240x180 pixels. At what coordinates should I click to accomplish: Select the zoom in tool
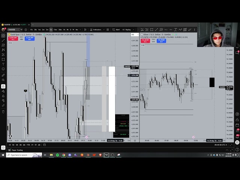pos(3,80)
